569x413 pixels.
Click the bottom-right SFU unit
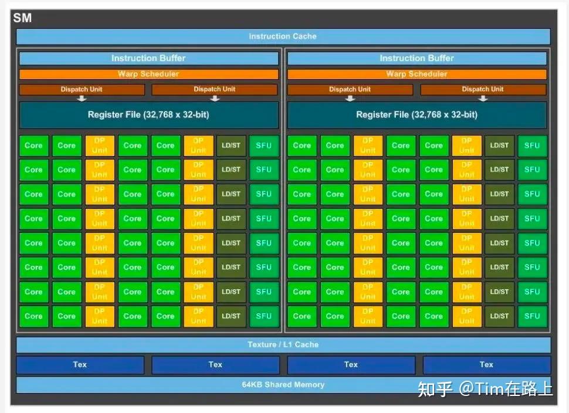click(x=533, y=316)
